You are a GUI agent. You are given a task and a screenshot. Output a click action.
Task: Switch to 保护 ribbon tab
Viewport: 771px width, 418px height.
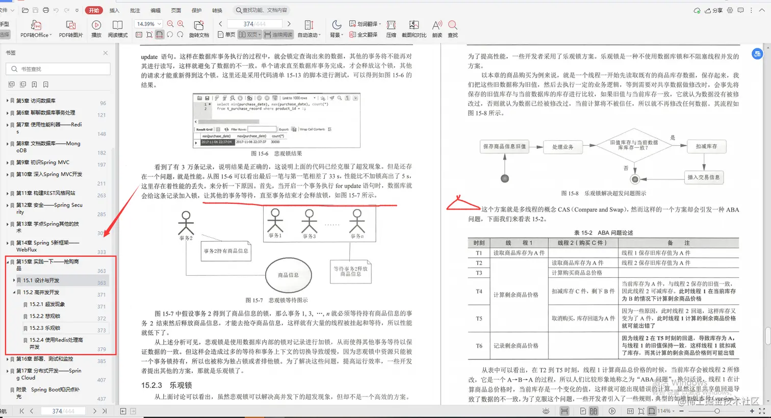(196, 10)
